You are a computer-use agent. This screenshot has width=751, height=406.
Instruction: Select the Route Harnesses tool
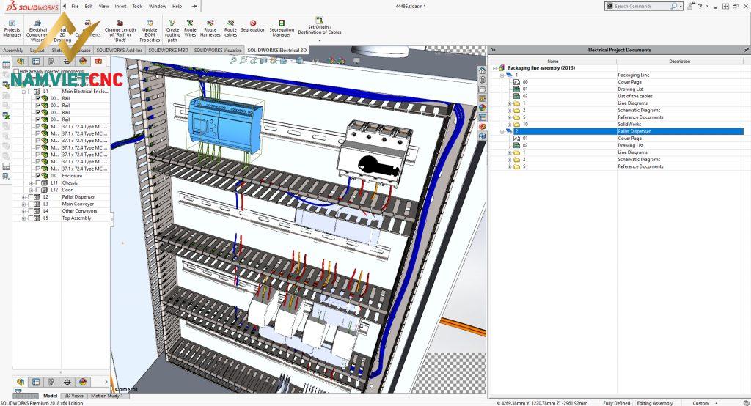(210, 29)
